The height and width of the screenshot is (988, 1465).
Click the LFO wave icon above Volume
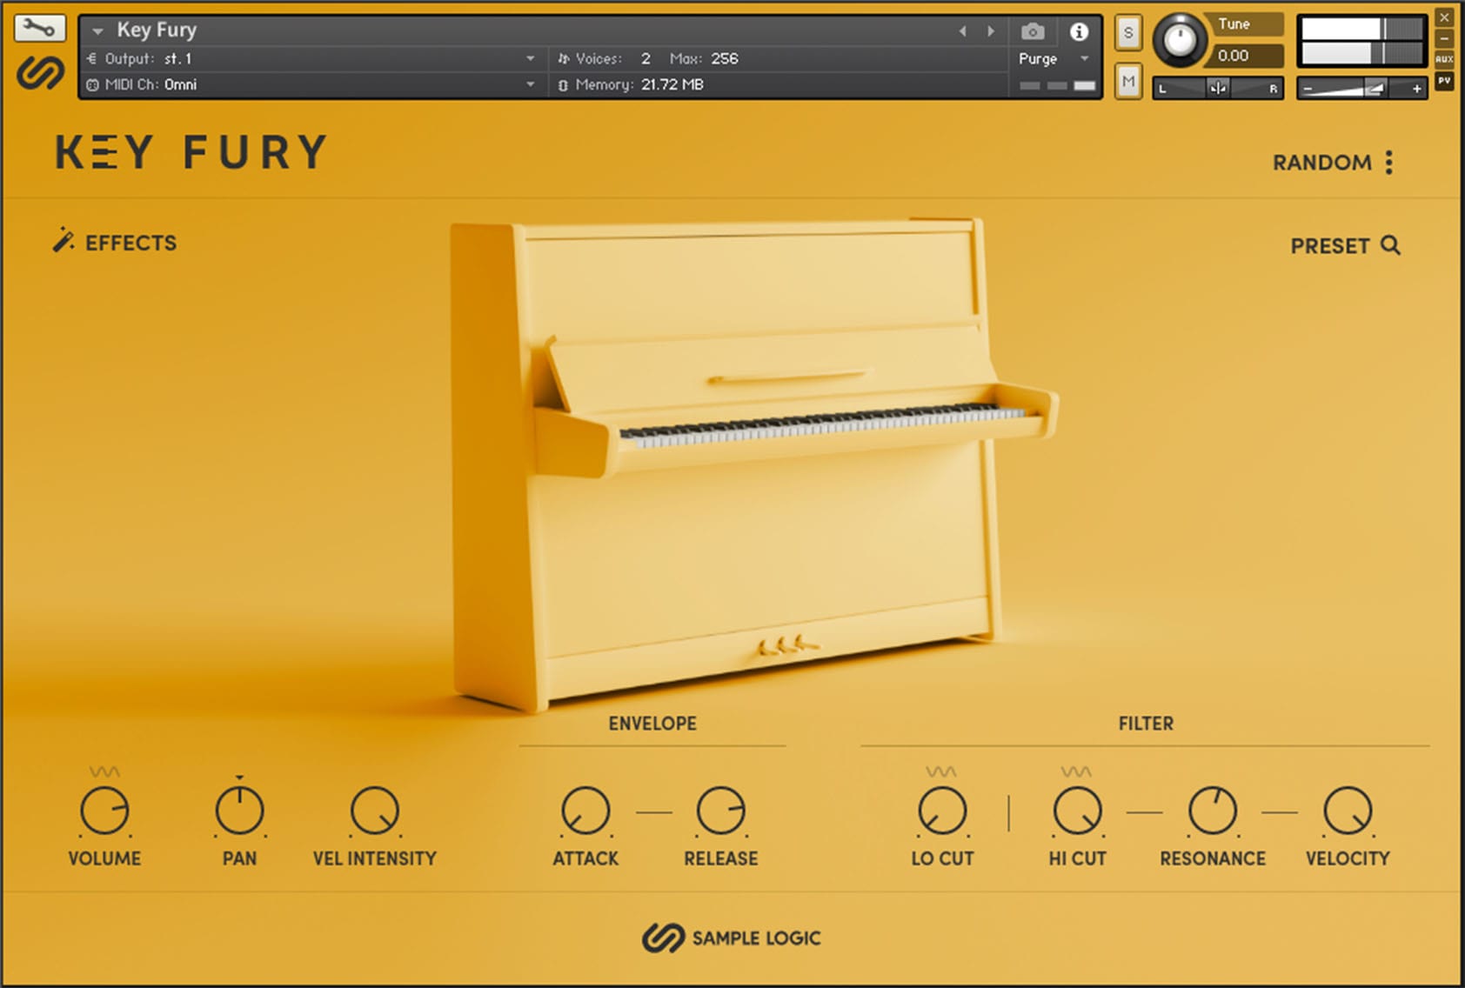click(104, 771)
